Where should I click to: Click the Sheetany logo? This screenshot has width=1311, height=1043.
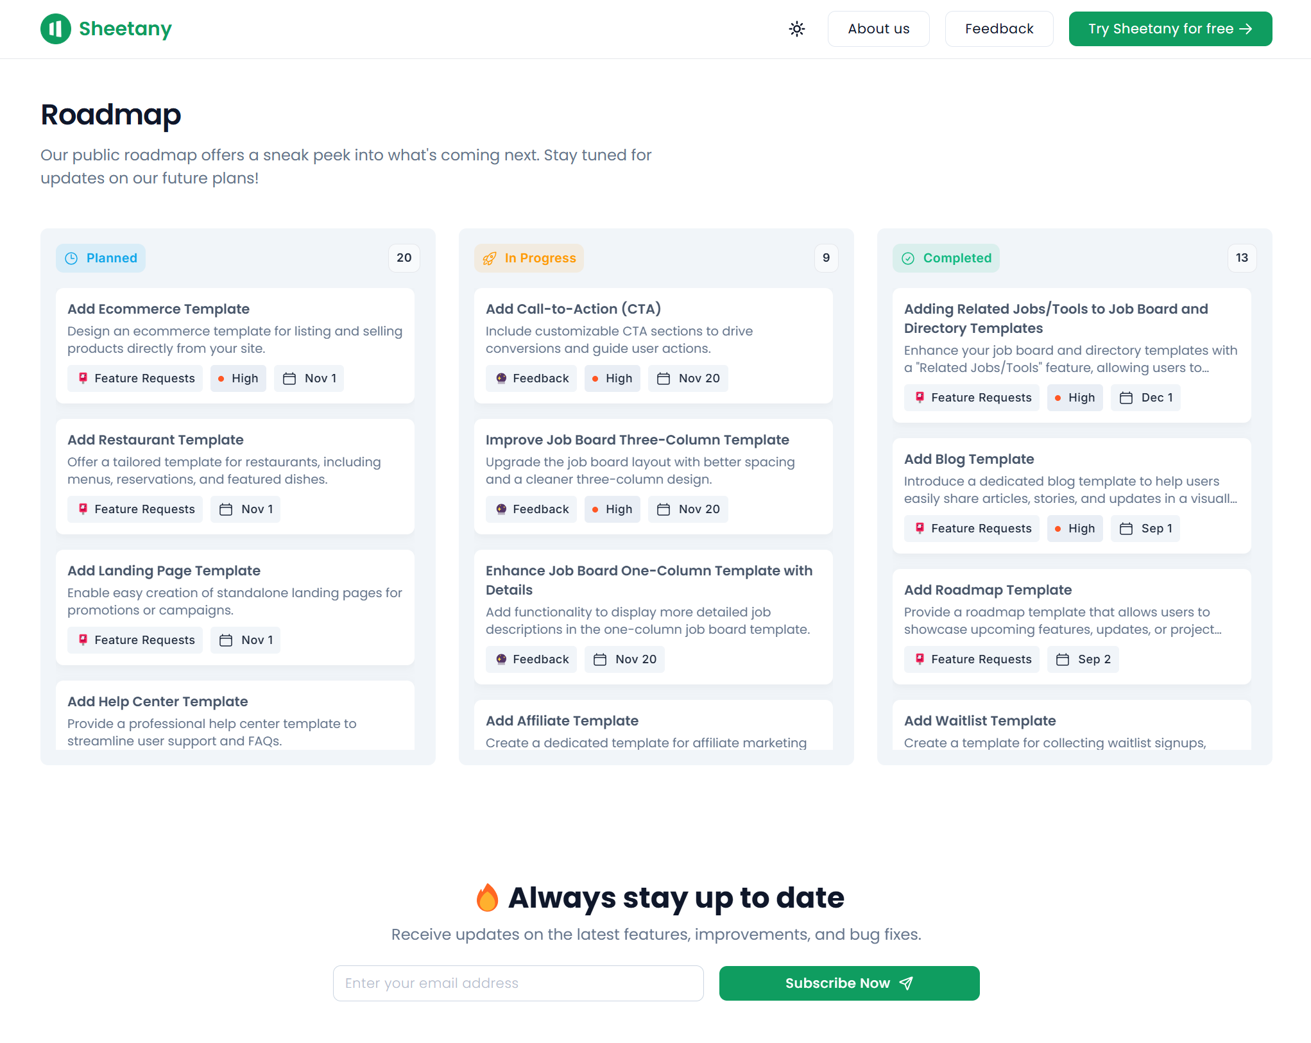pos(106,28)
